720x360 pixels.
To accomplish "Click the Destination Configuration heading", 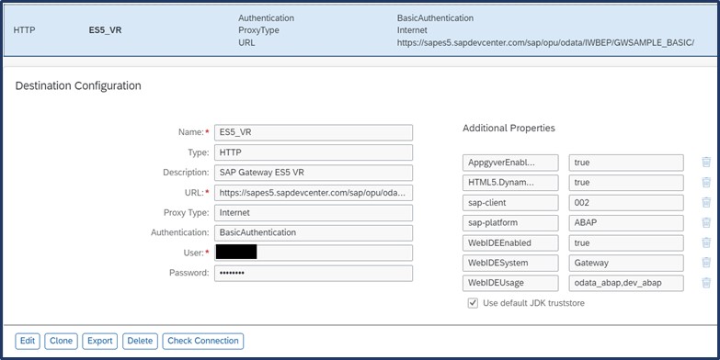I will click(x=78, y=85).
